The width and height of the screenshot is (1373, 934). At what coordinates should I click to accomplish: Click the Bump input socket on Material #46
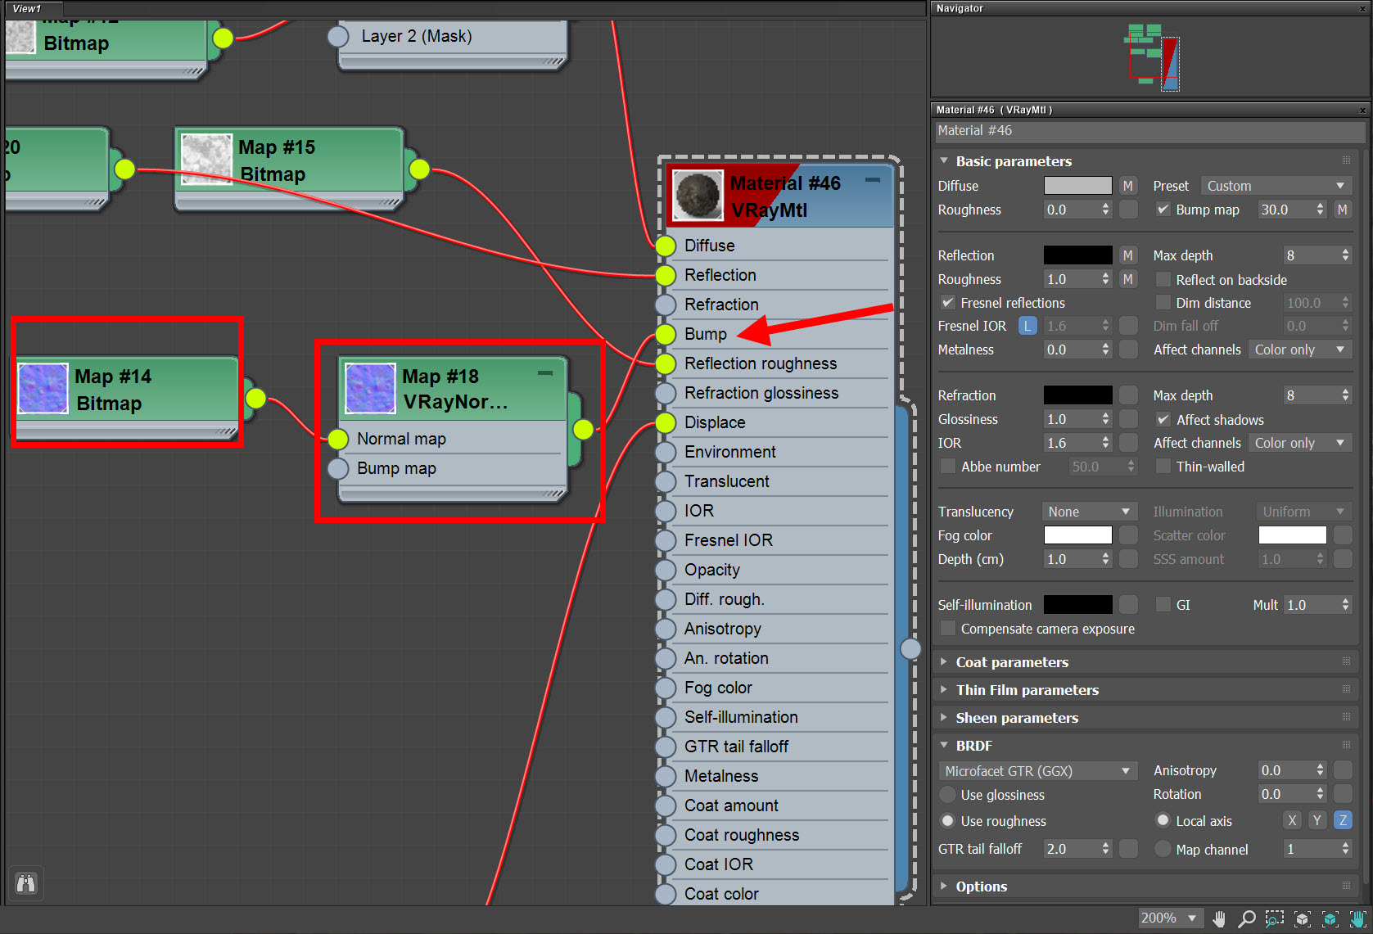[x=666, y=334]
